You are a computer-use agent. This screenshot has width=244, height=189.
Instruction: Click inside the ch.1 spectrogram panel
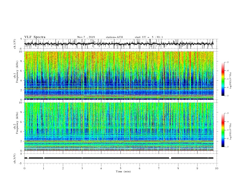click(119, 75)
